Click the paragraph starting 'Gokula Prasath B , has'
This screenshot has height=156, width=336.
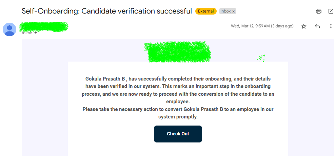[178, 90]
